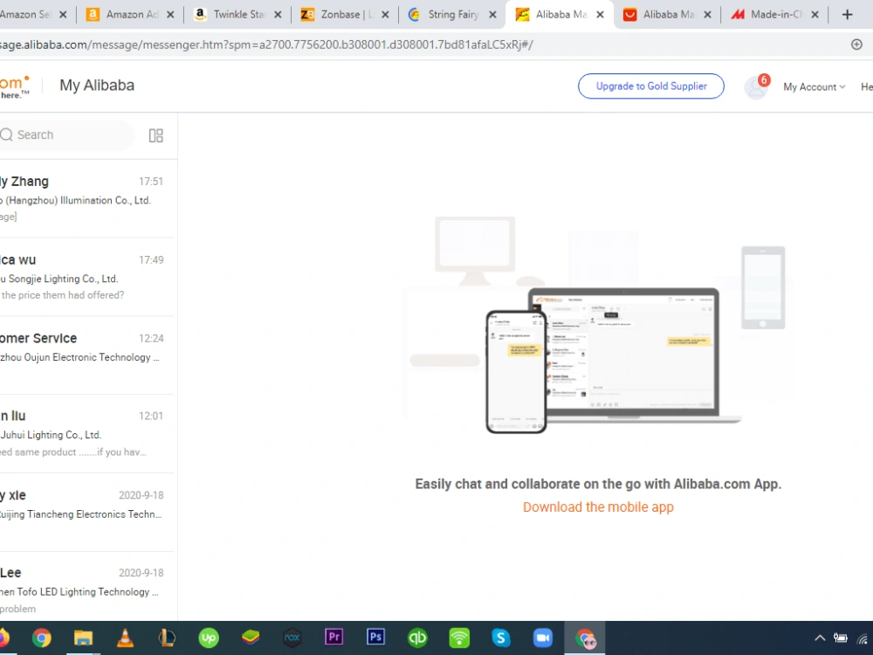Open conversation from Juhui Lighting Co., Ltd.
Screen dimensions: 873x655
point(86,434)
